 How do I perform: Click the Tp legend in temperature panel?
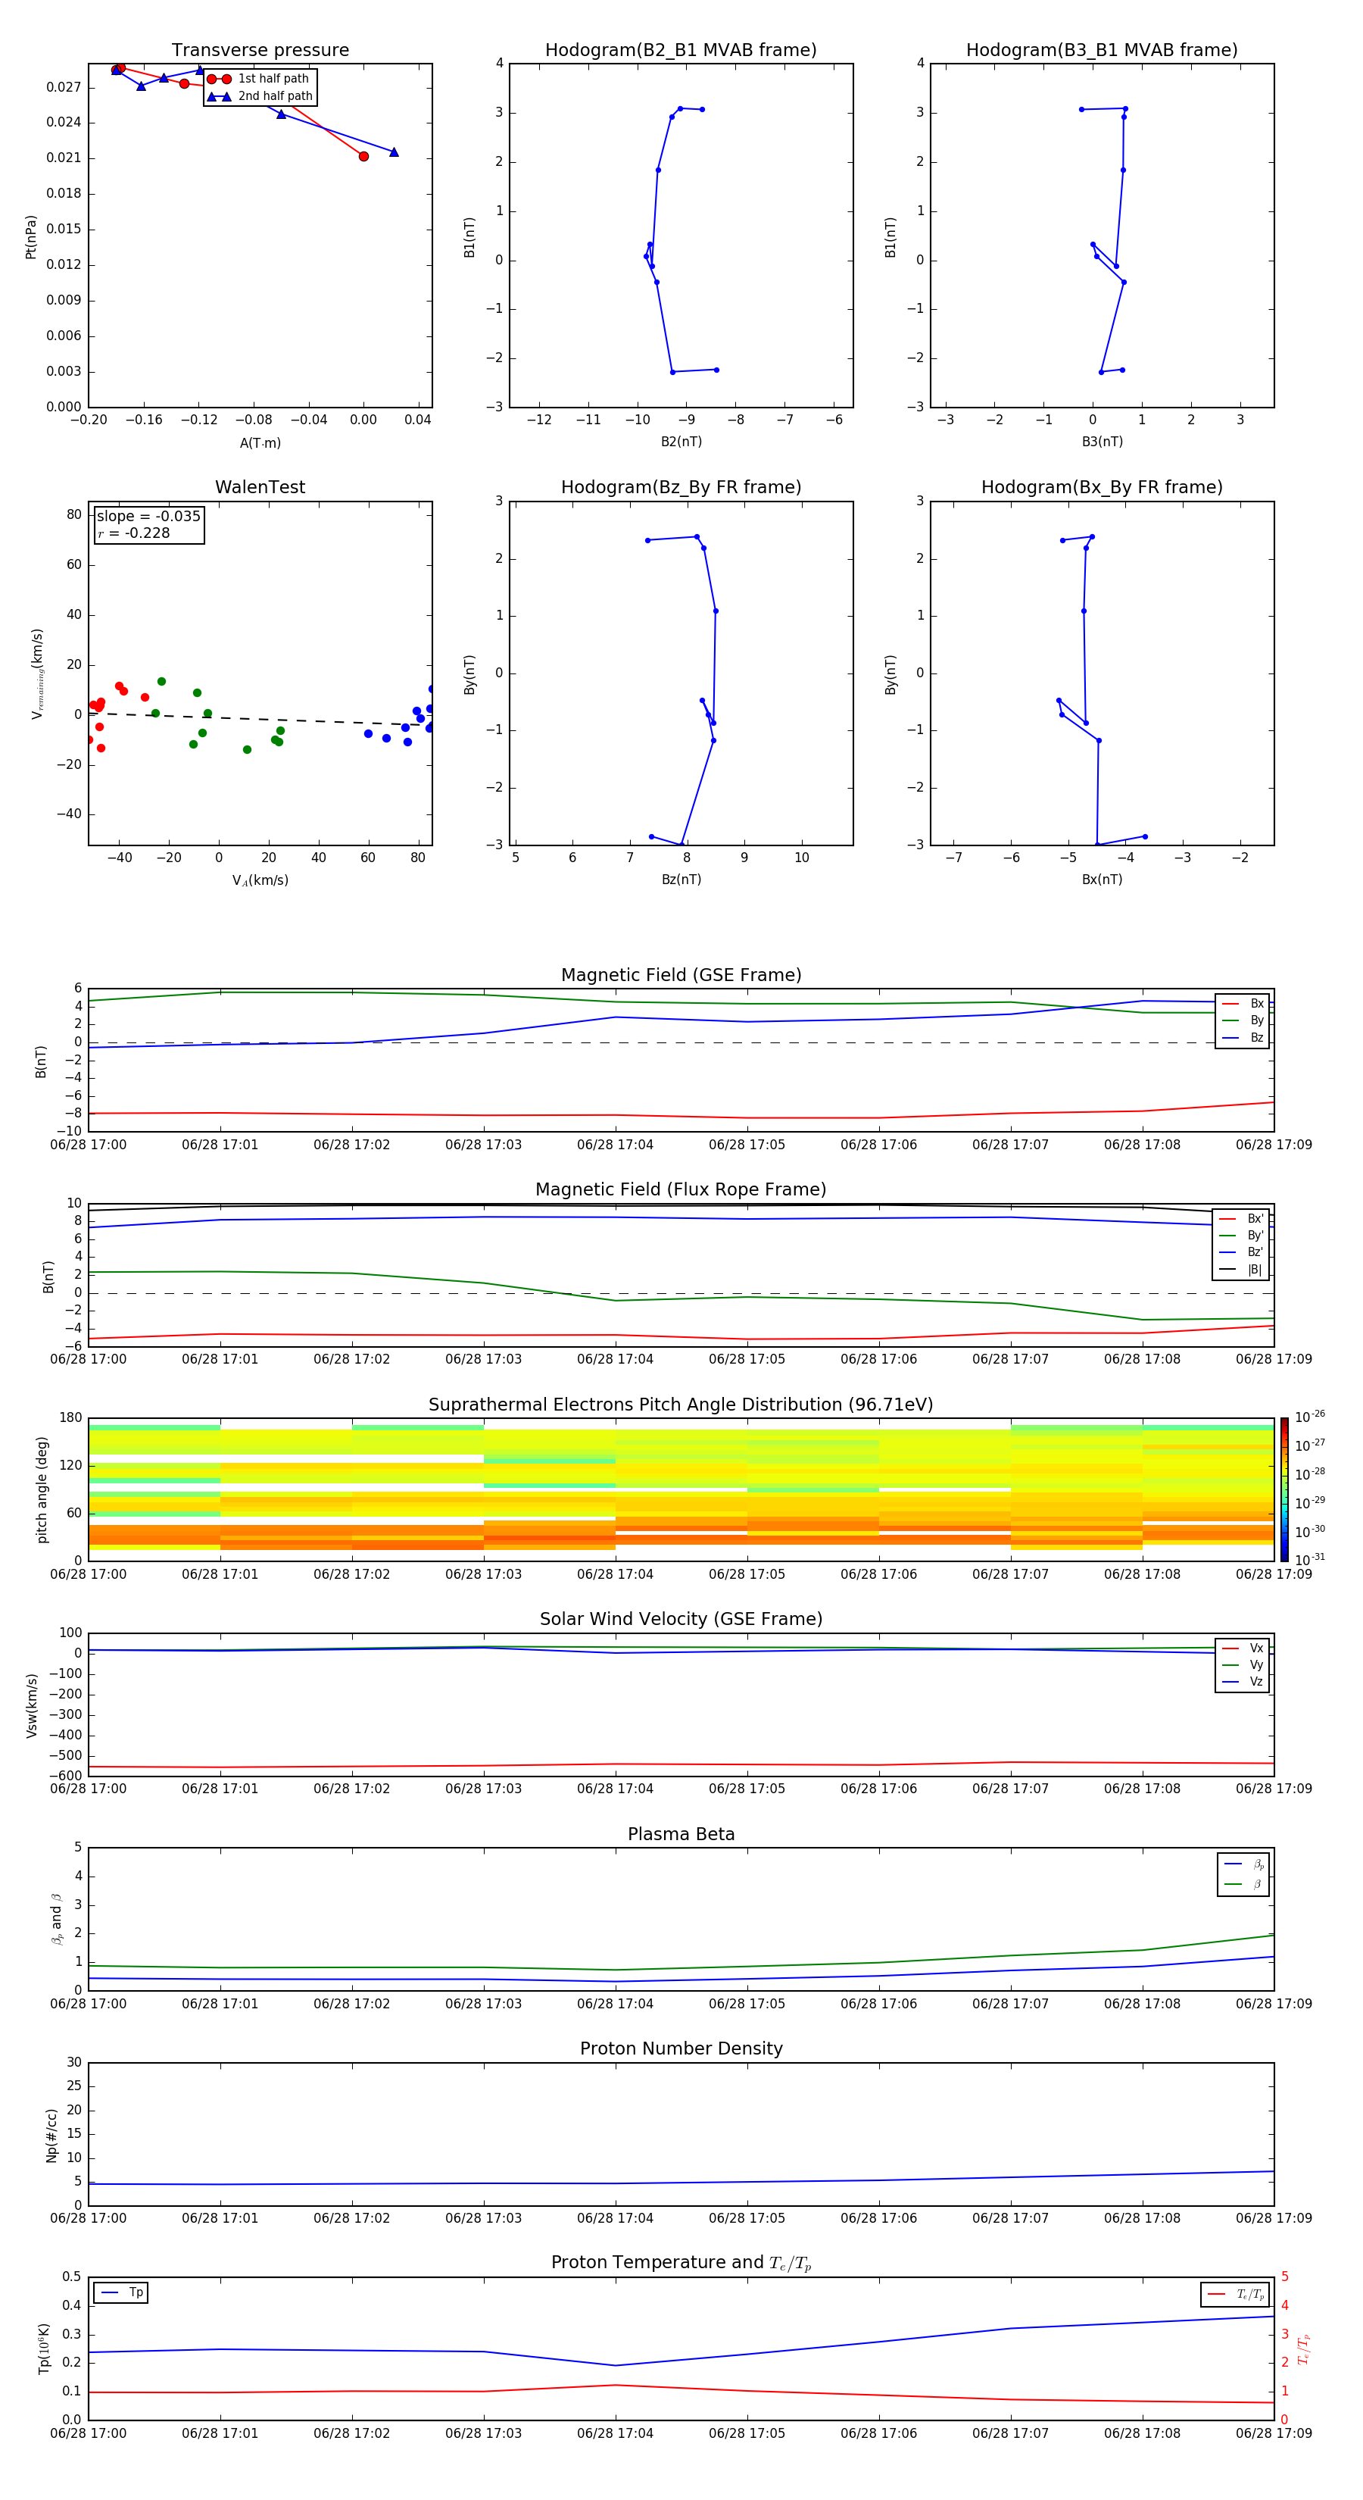click(x=121, y=2292)
